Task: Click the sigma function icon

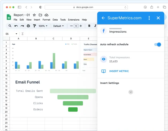Action: tap(22, 34)
